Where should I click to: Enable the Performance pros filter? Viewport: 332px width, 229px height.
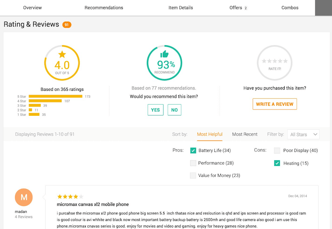(x=193, y=163)
